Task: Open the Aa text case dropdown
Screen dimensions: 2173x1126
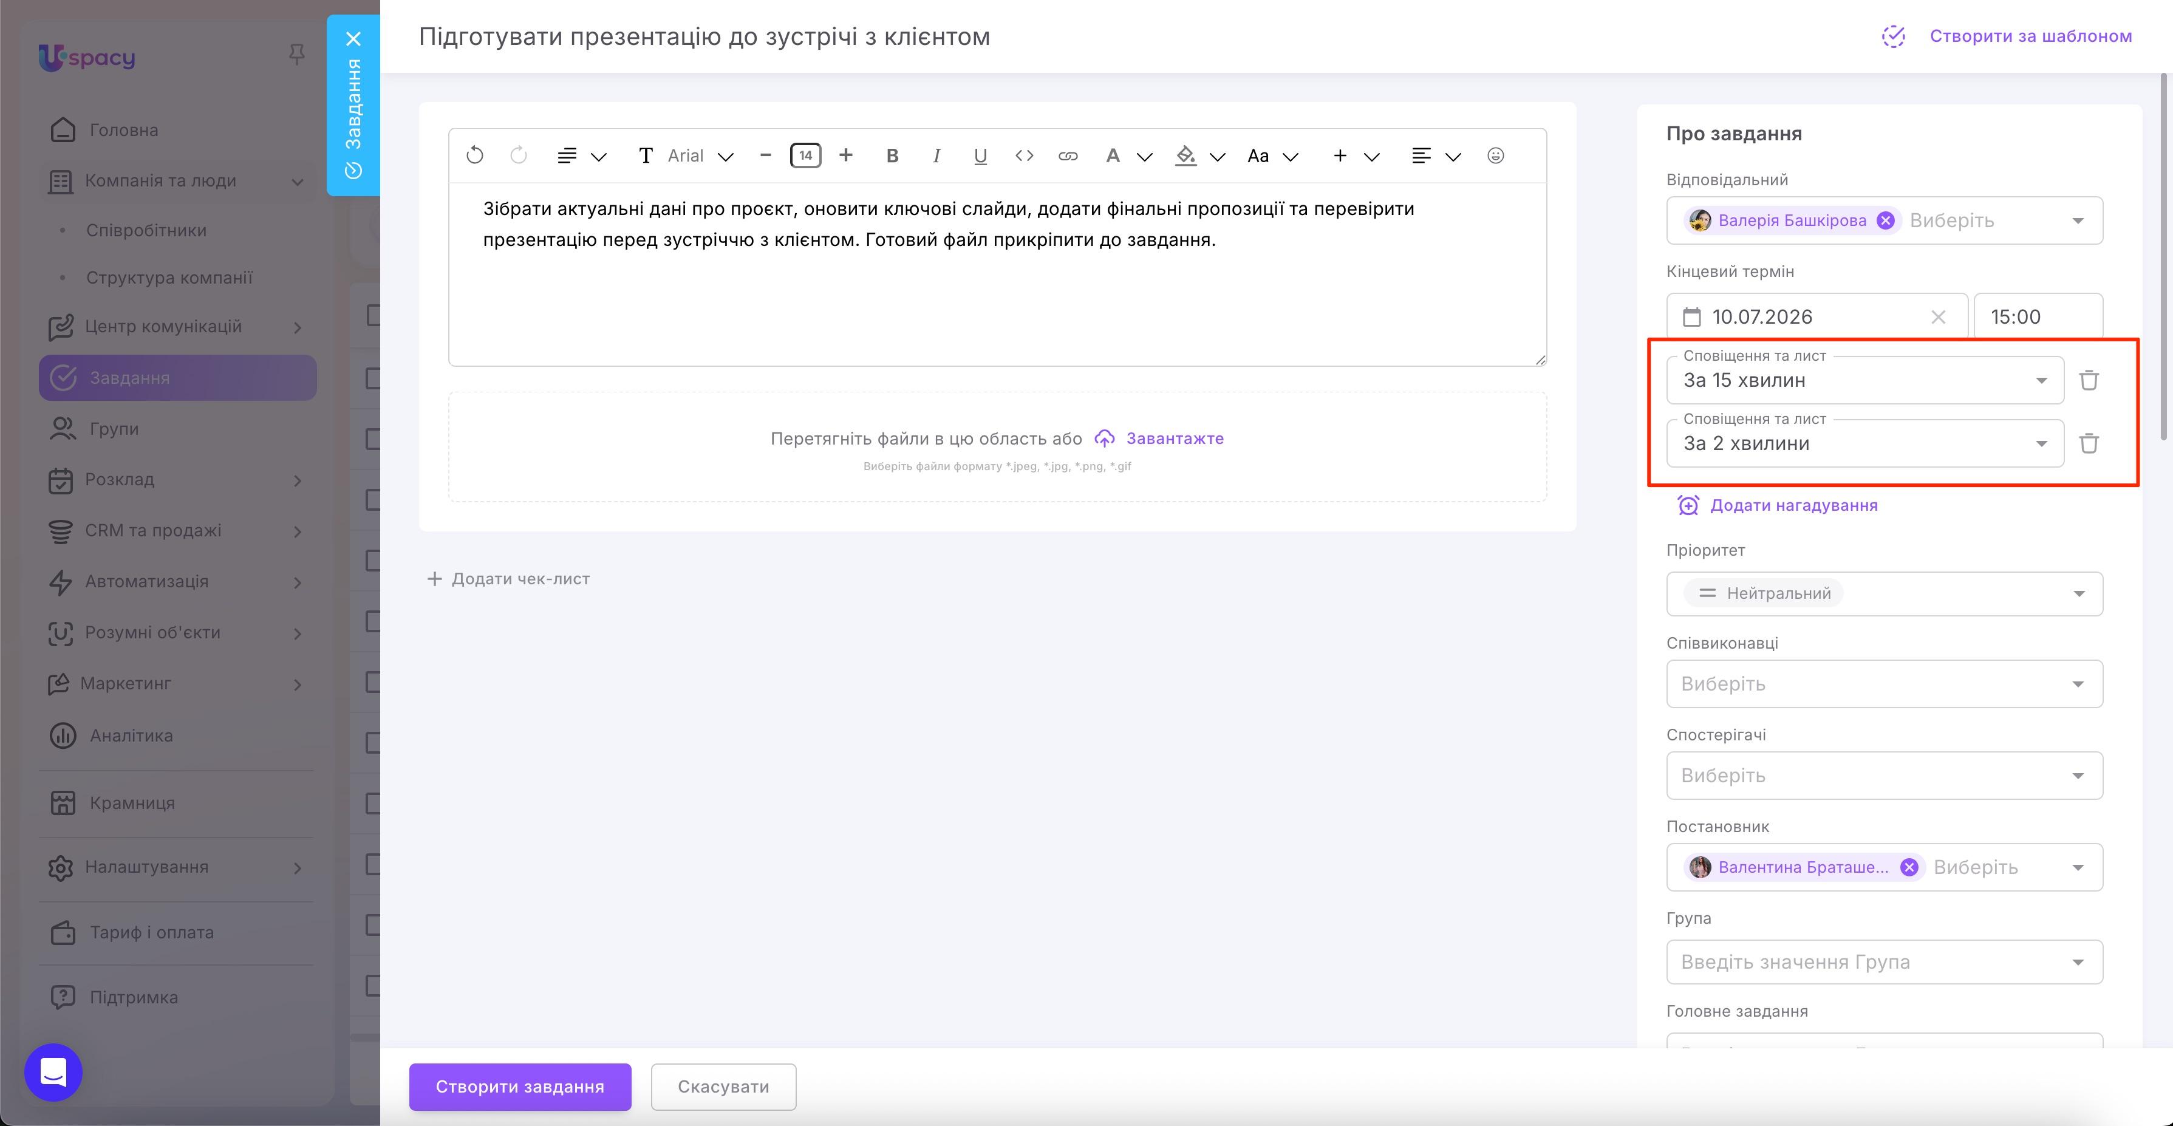Action: 1272,156
